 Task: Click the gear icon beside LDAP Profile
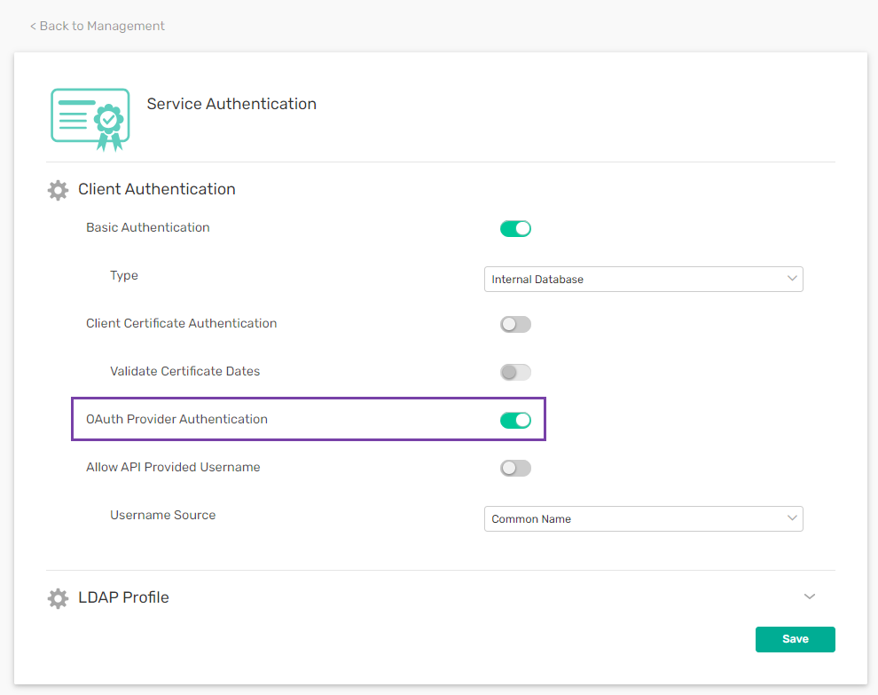click(58, 598)
